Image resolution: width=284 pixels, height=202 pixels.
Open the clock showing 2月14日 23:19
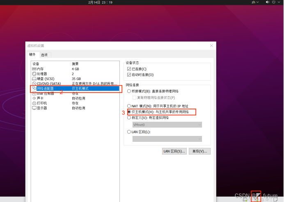coord(100,2)
